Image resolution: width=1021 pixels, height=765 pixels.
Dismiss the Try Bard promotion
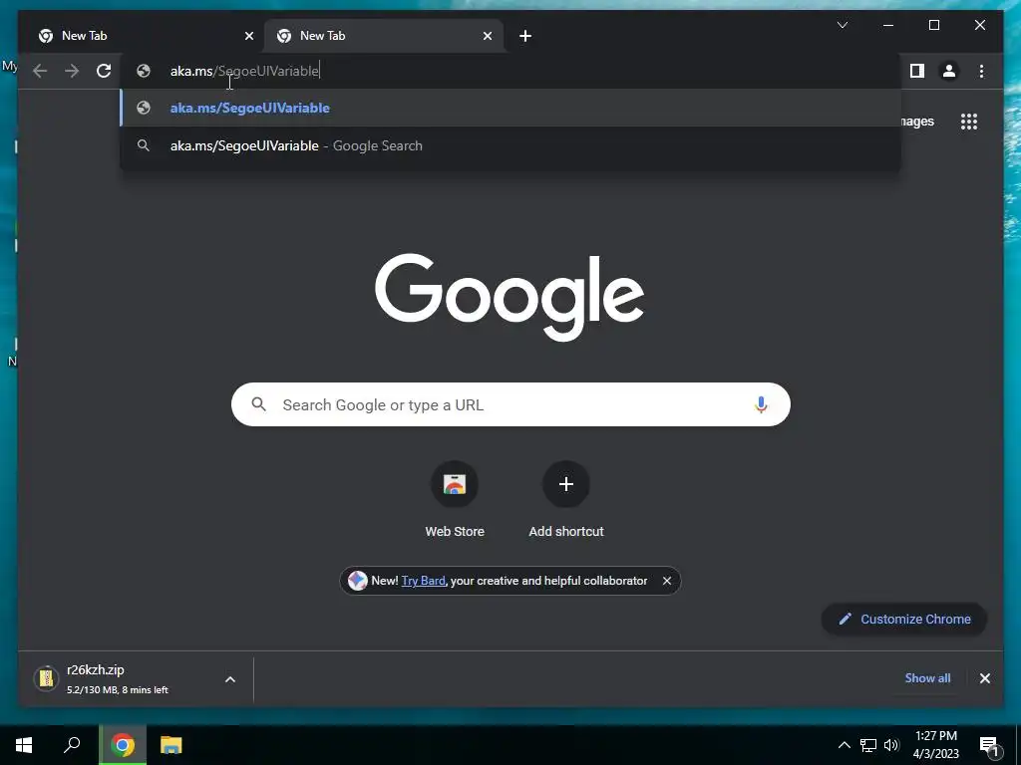[667, 581]
